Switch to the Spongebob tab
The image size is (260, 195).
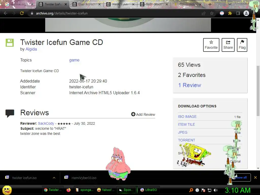(154, 4)
